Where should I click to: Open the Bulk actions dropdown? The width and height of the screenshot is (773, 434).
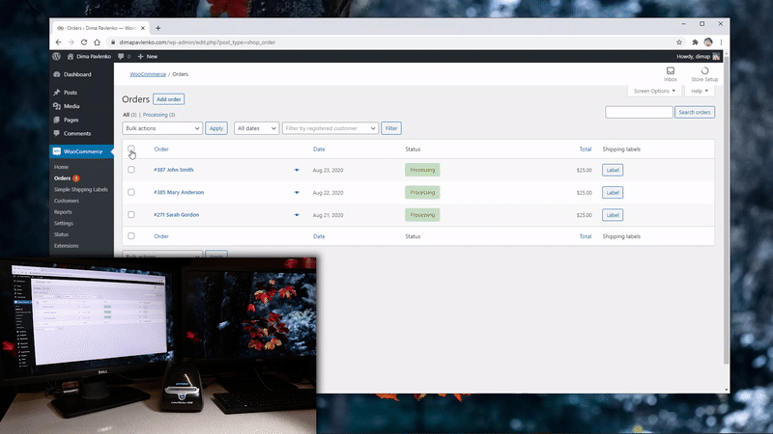pyautogui.click(x=162, y=128)
